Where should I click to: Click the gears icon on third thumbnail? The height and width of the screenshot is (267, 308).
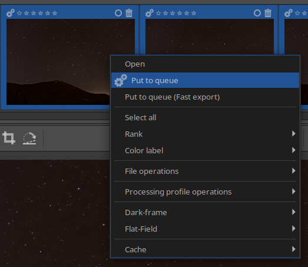pos(289,13)
